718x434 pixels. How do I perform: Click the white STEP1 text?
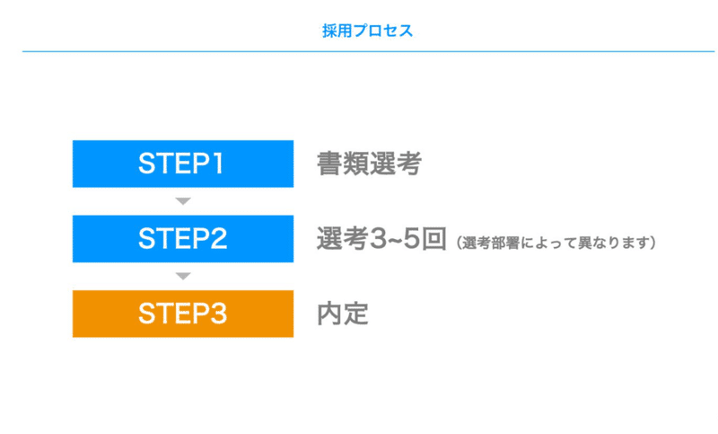181,164
